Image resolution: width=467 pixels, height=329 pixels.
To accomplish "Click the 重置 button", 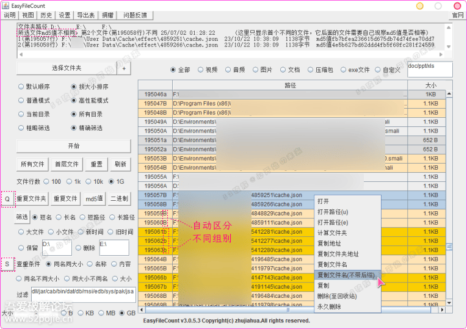I will [x=96, y=164].
